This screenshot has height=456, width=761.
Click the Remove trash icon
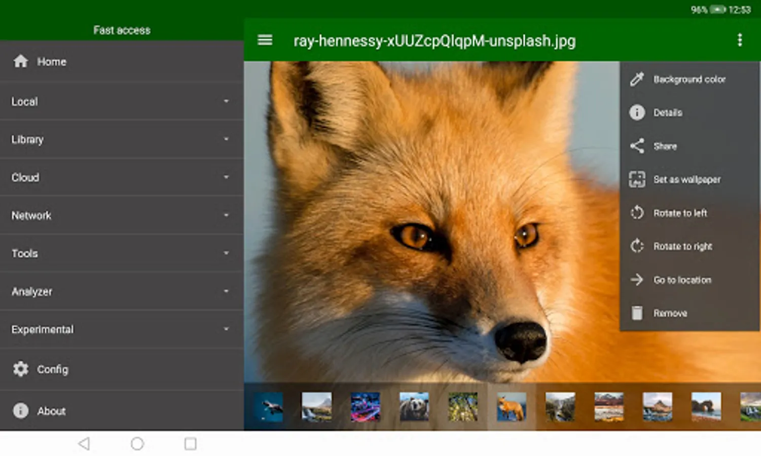pos(637,313)
